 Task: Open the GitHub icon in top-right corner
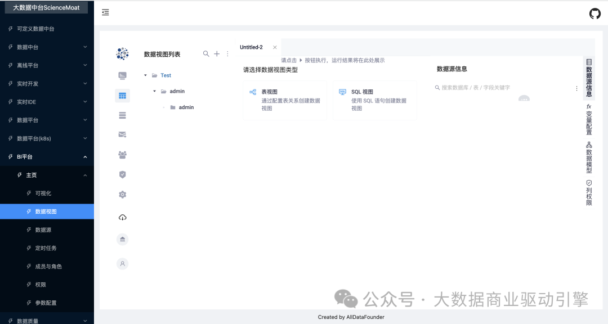point(594,13)
